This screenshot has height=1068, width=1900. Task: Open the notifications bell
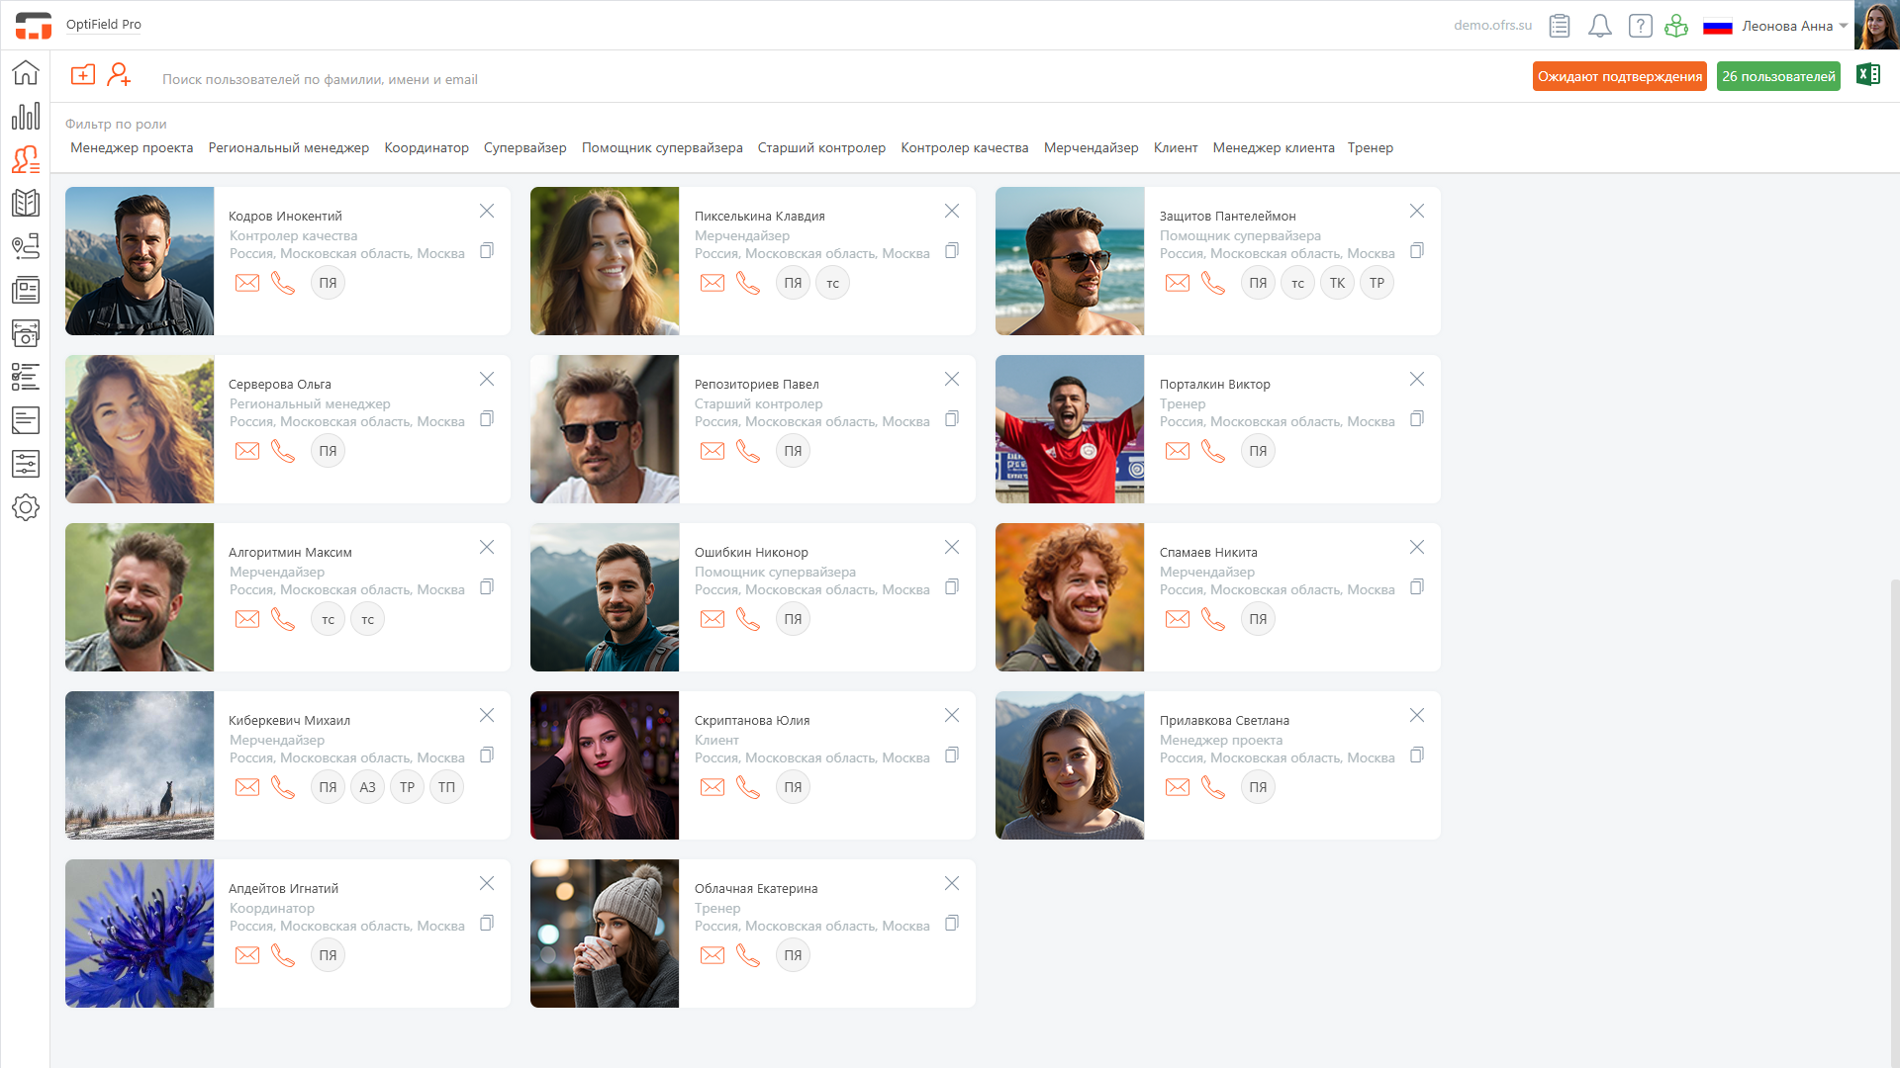(x=1599, y=26)
